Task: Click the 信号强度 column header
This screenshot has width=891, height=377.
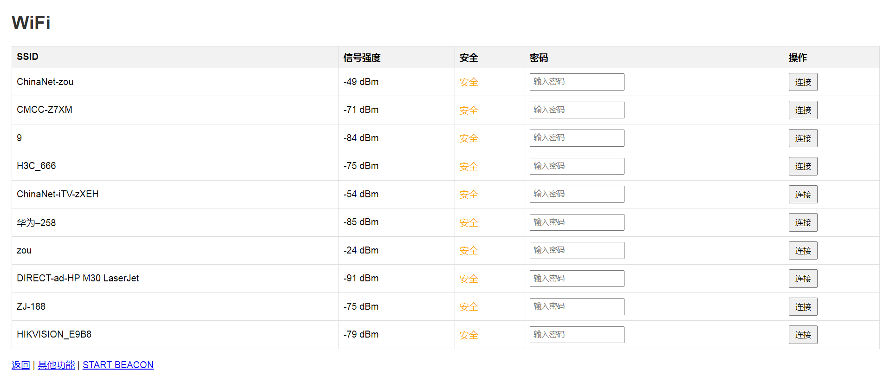Action: (362, 58)
